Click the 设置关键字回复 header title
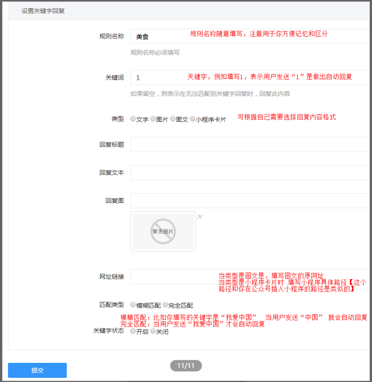Viewport: 372px width, 382px height. click(x=43, y=11)
